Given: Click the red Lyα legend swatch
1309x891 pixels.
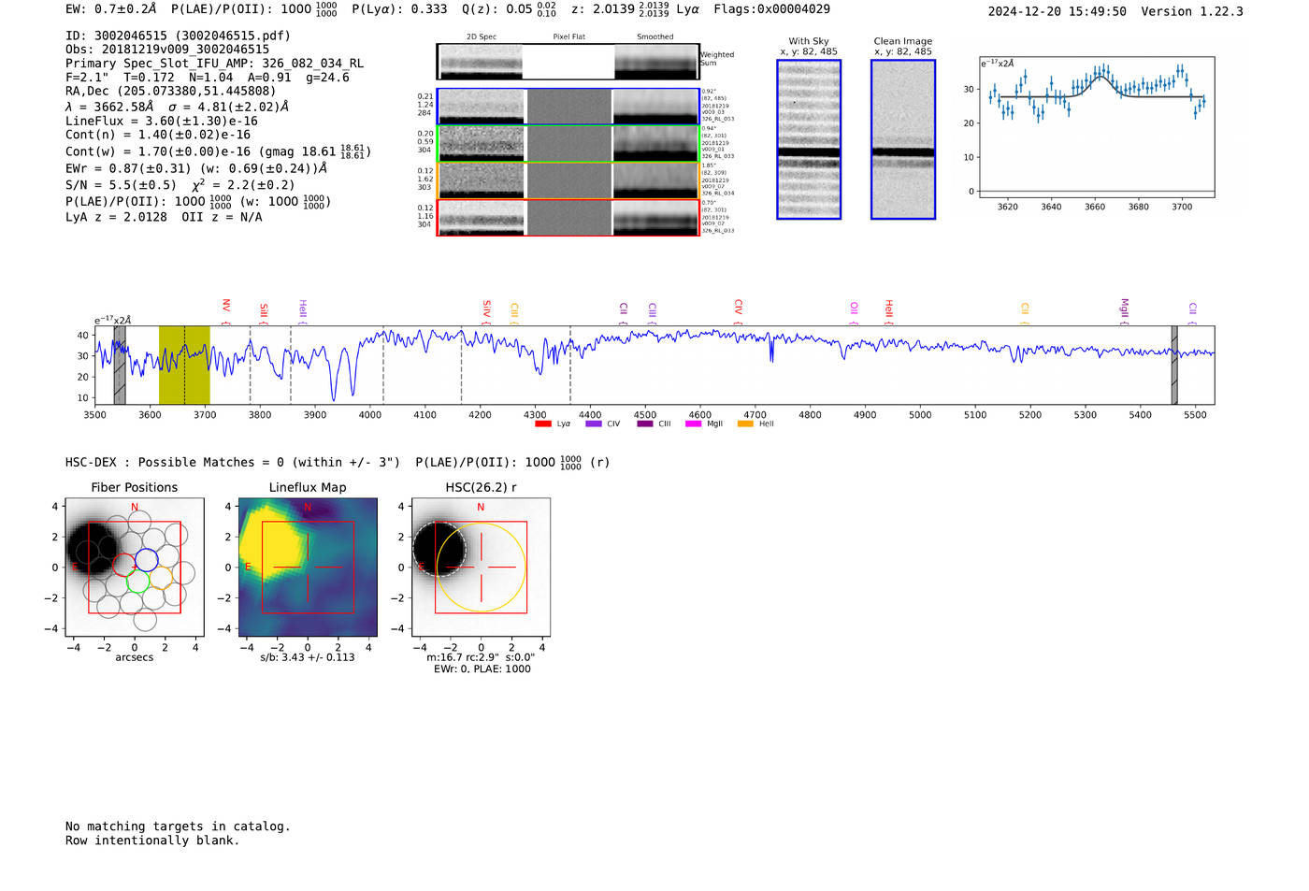Looking at the screenshot, I should pos(542,424).
